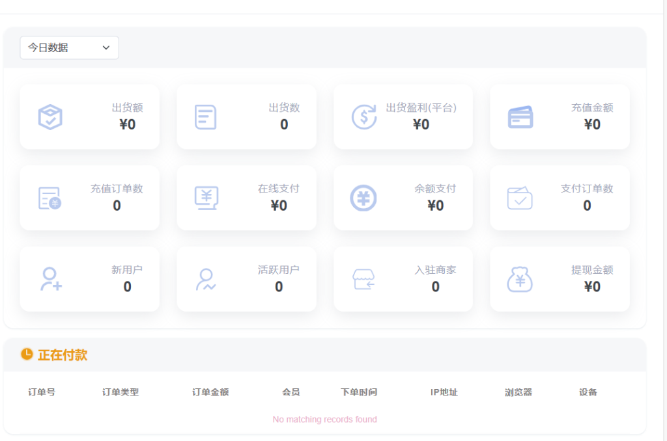This screenshot has height=441, width=667.
Task: Click the 订单号 table column header
Action: pyautogui.click(x=42, y=392)
